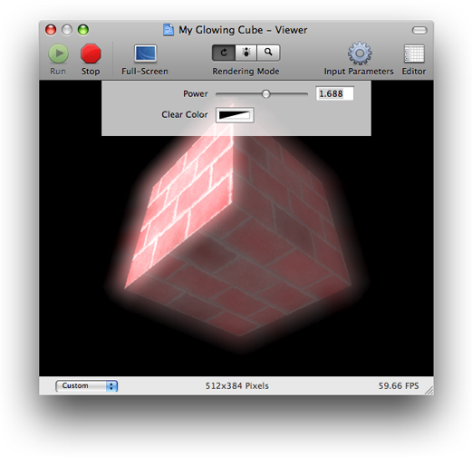Click the Power slider knob

265,94
